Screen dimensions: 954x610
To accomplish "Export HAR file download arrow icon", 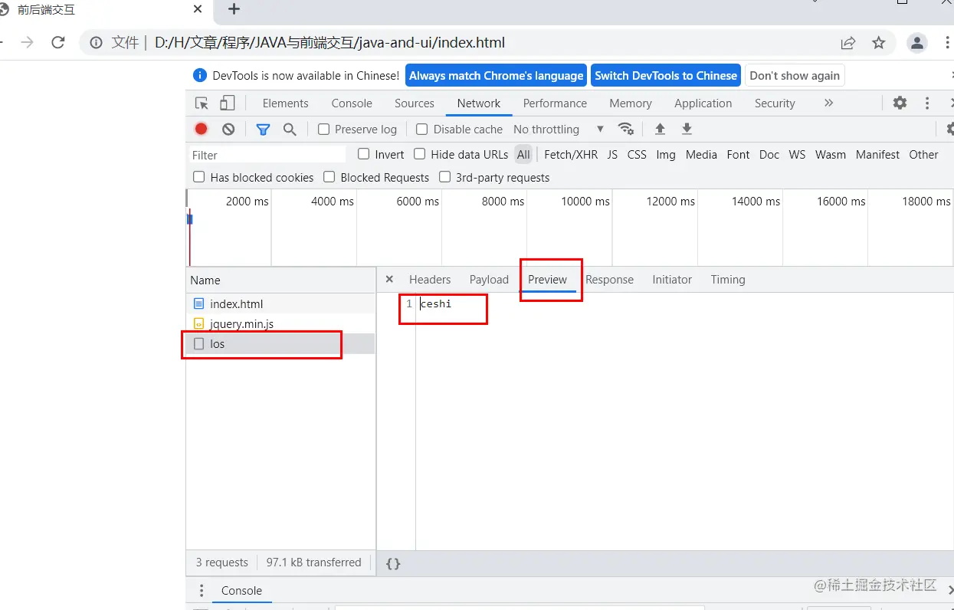I will click(x=687, y=129).
